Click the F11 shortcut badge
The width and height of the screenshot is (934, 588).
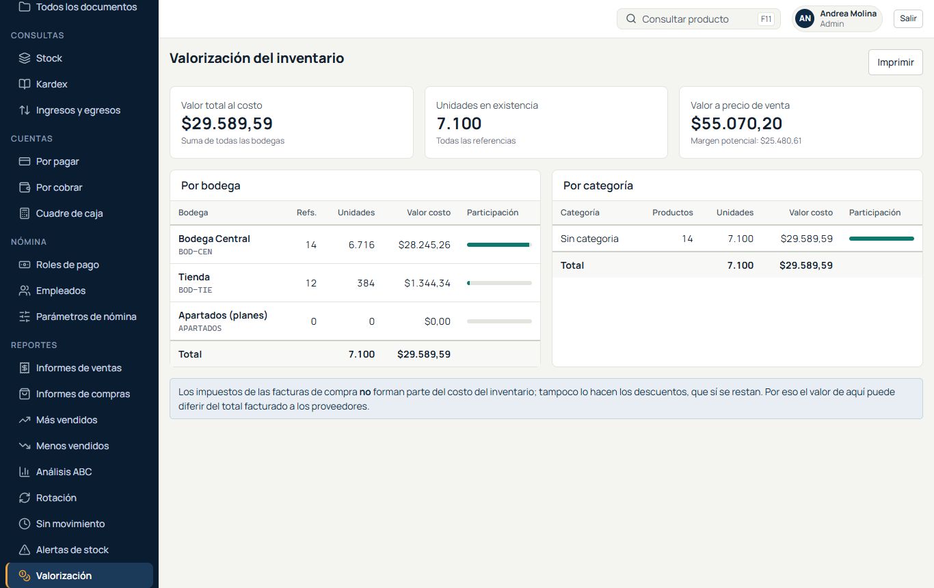766,19
